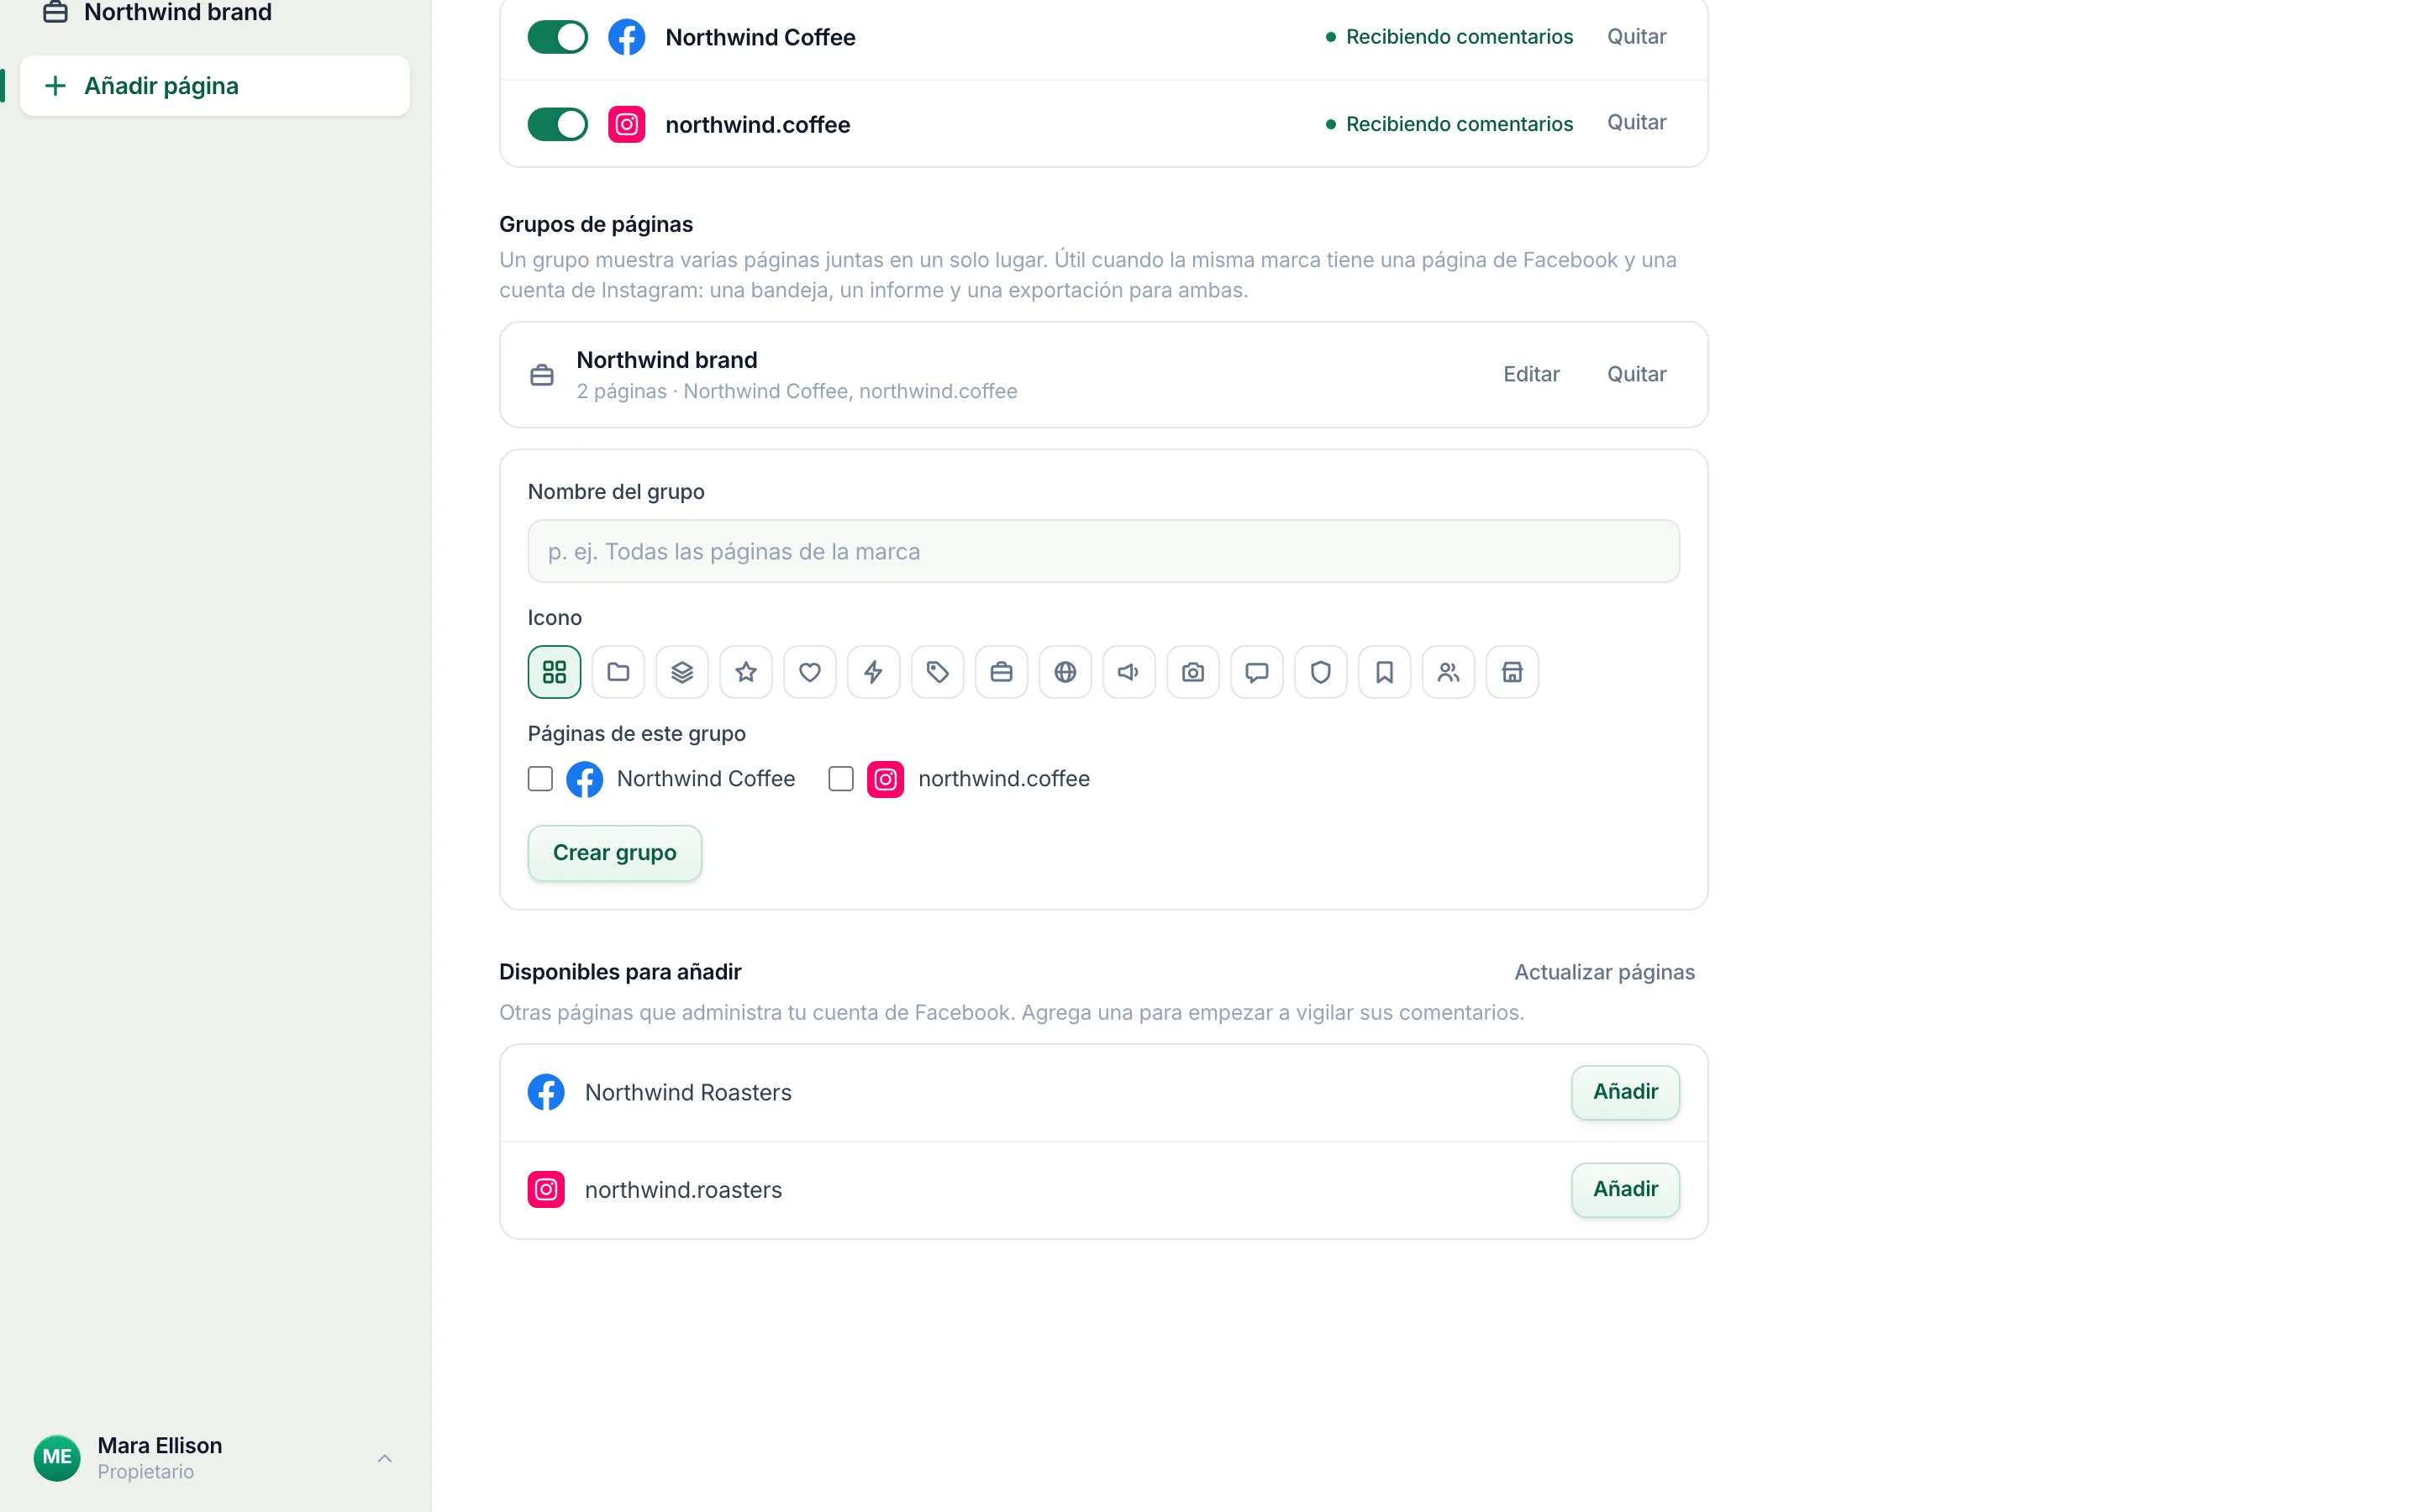The image size is (2420, 1512).
Task: Click the Crear grupo button
Action: click(x=615, y=853)
